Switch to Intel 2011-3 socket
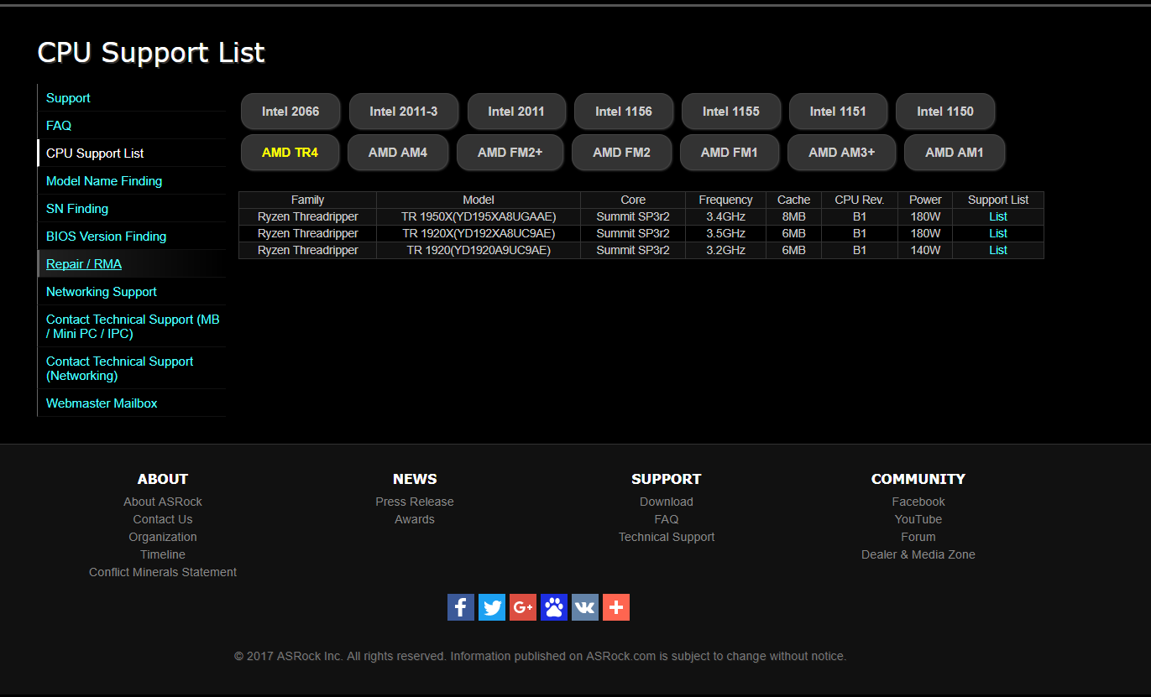The height and width of the screenshot is (697, 1151). (x=404, y=112)
